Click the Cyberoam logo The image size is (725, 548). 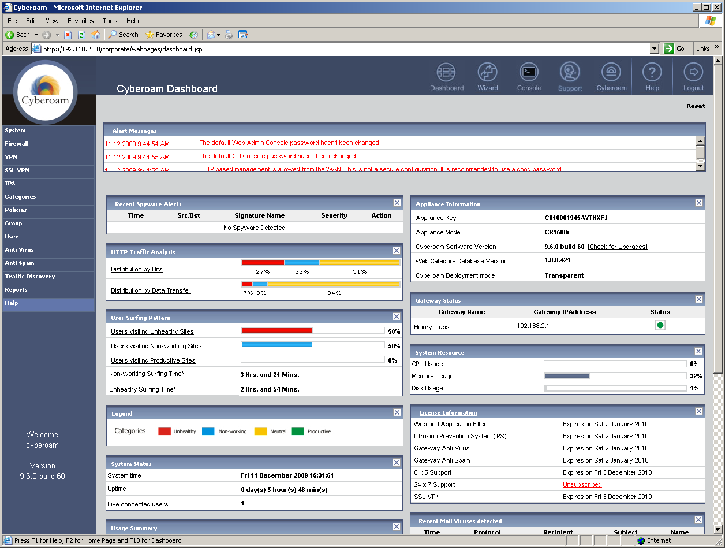point(46,92)
